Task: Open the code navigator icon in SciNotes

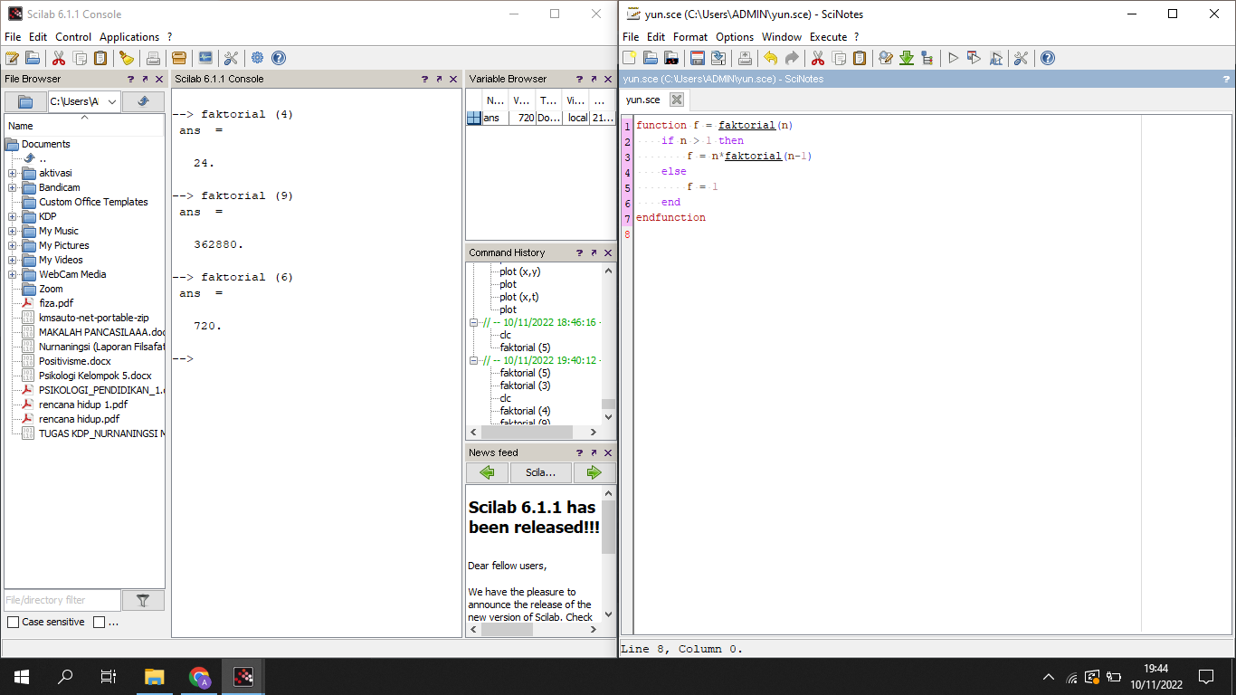Action: pyautogui.click(x=927, y=58)
